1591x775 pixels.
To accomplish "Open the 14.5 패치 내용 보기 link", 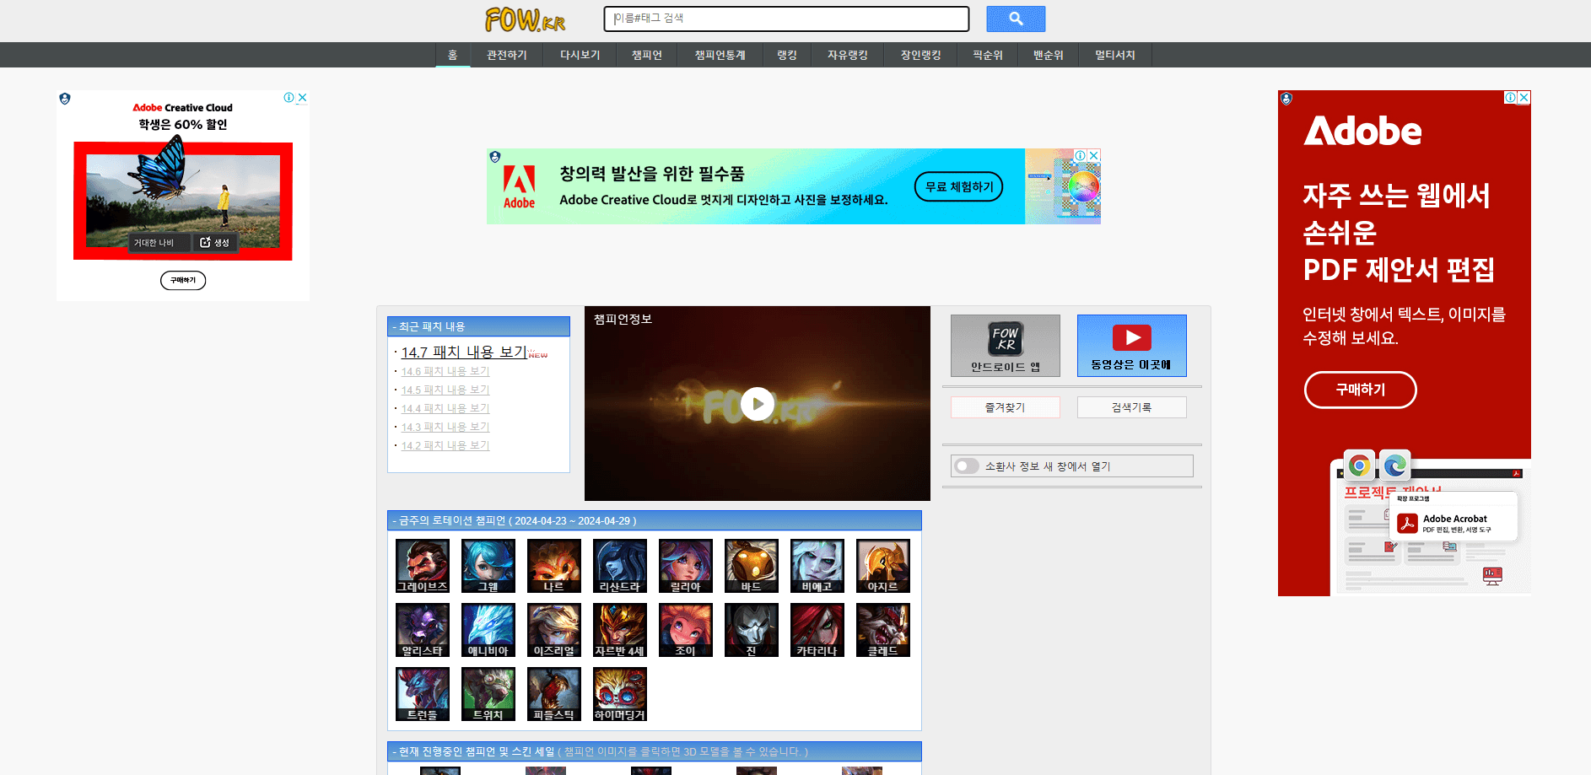I will click(x=445, y=390).
